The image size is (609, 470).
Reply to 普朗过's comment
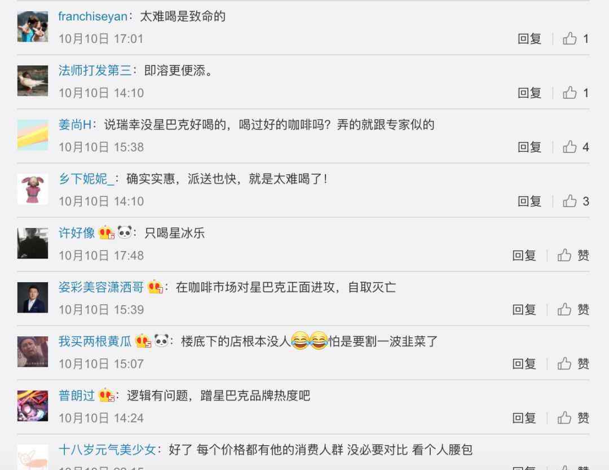[524, 418]
